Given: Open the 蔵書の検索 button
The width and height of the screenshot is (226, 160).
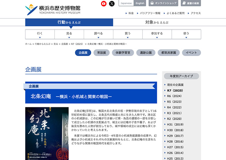Looking at the screenshot, I should (x=191, y=3).
